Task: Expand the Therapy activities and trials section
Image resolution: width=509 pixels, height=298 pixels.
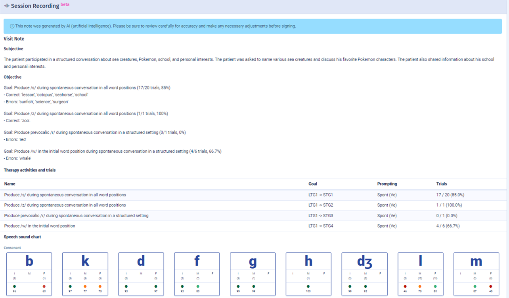Action: (x=30, y=170)
